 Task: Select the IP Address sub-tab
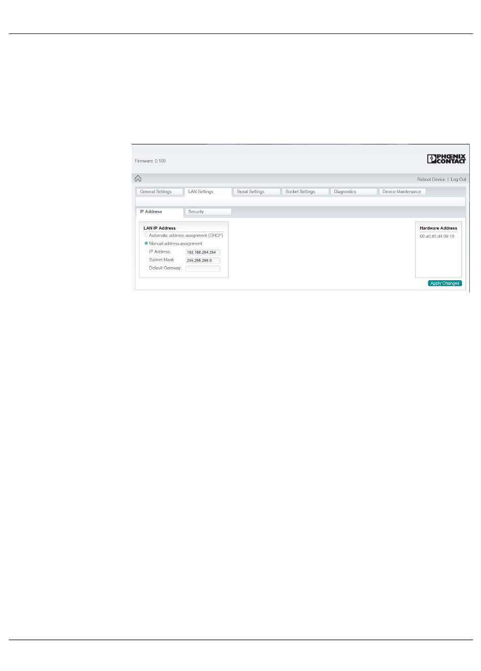point(159,212)
